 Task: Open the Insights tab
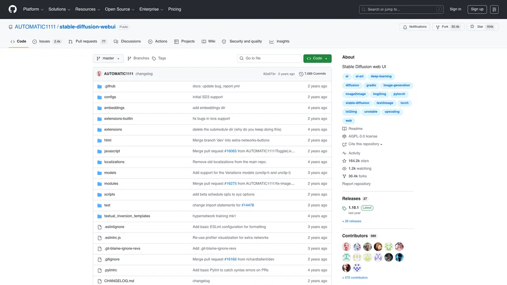coord(280,42)
